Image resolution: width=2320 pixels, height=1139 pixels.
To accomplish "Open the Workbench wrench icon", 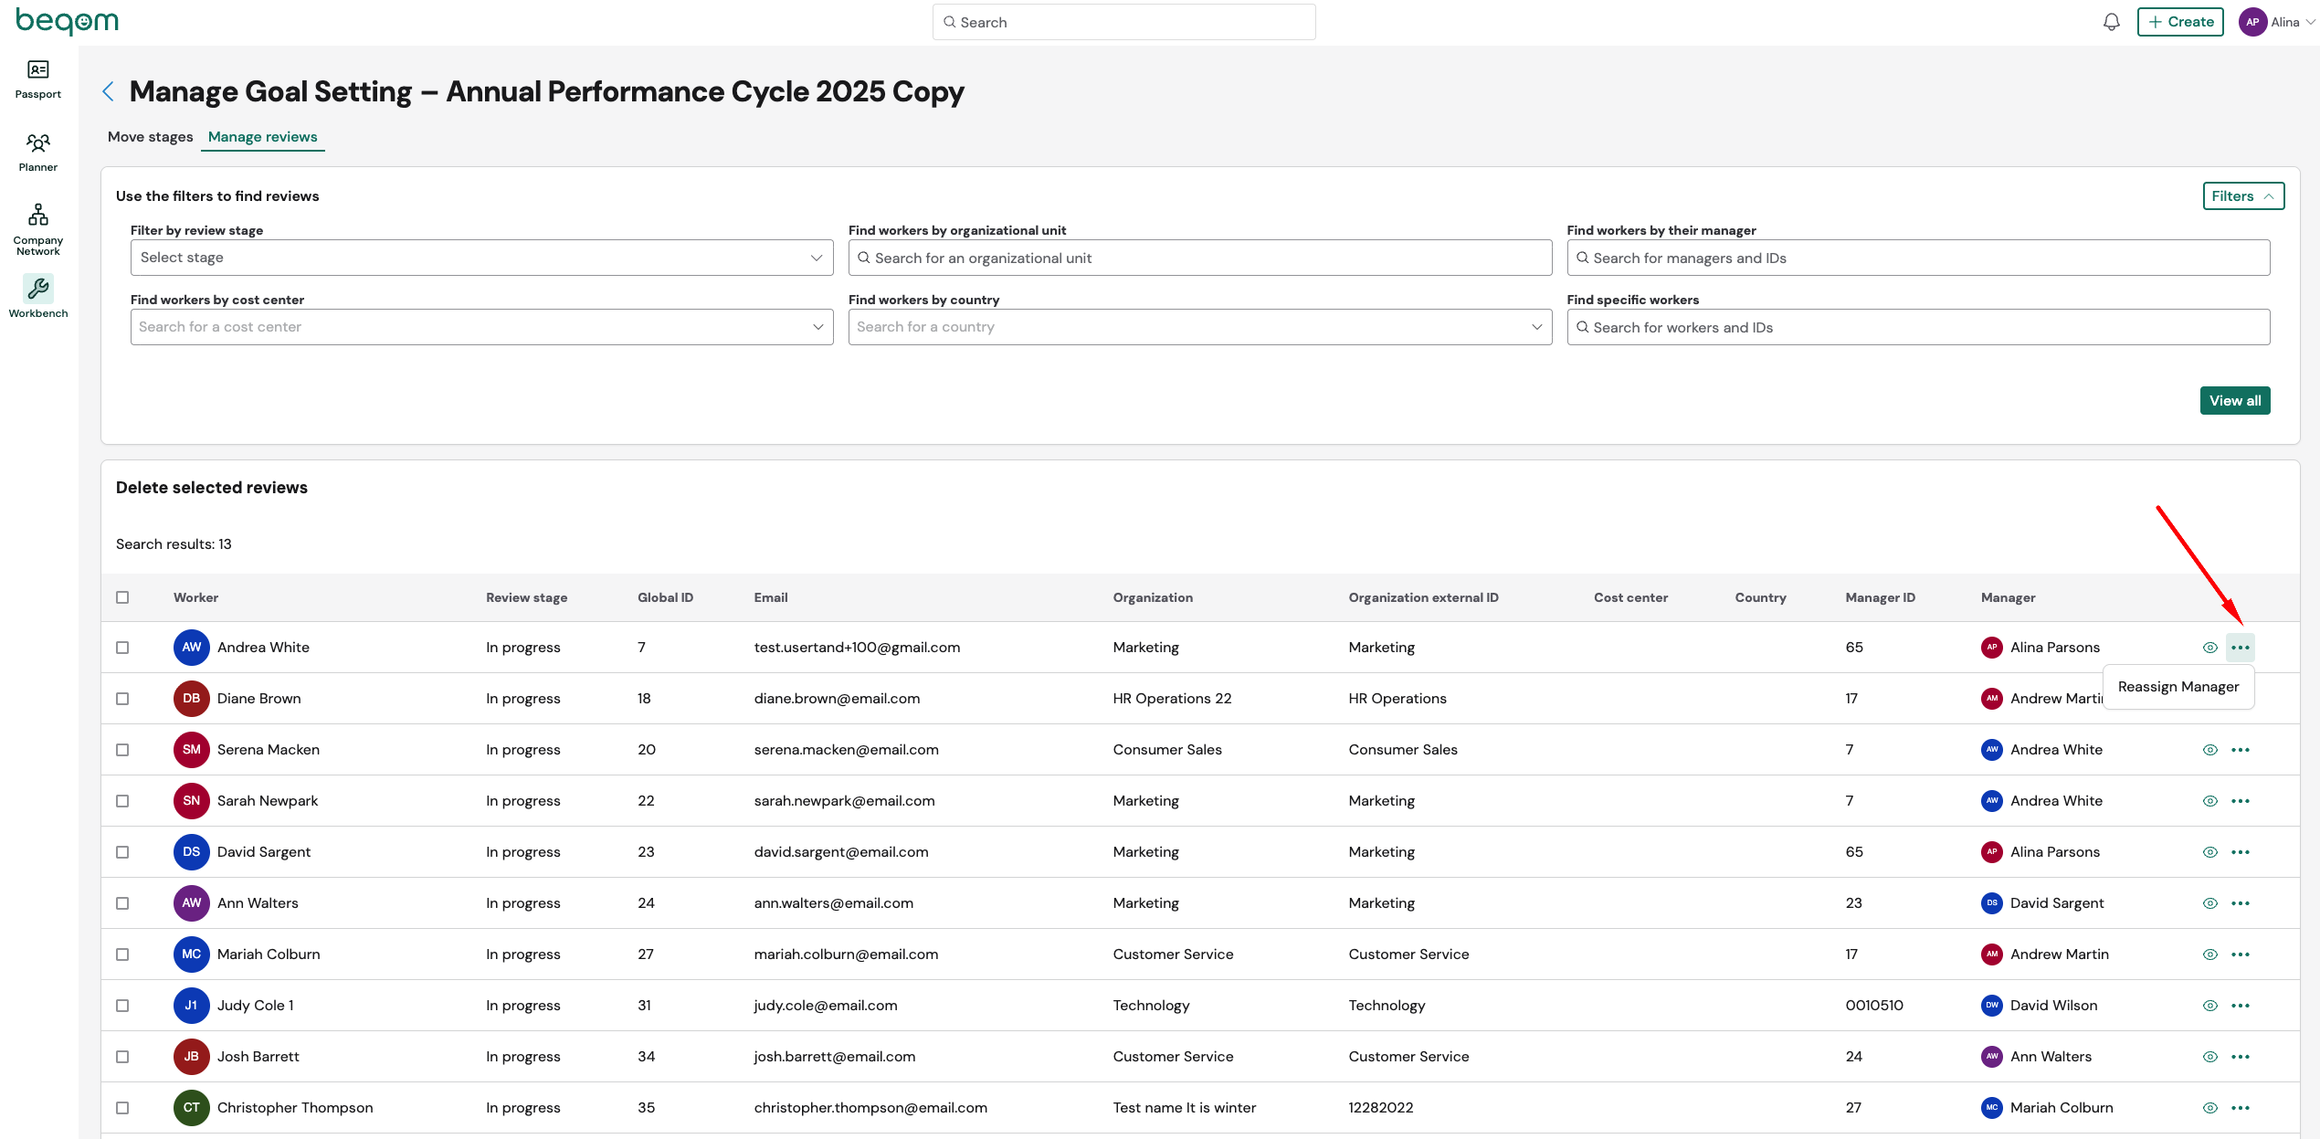I will pyautogui.click(x=37, y=289).
